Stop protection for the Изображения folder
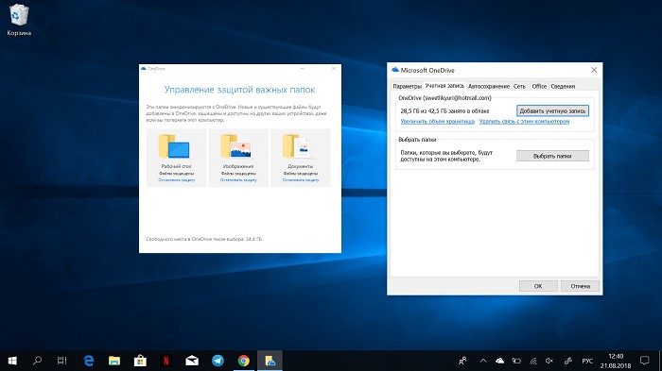Screen dimensions: 662x371 (x=238, y=180)
